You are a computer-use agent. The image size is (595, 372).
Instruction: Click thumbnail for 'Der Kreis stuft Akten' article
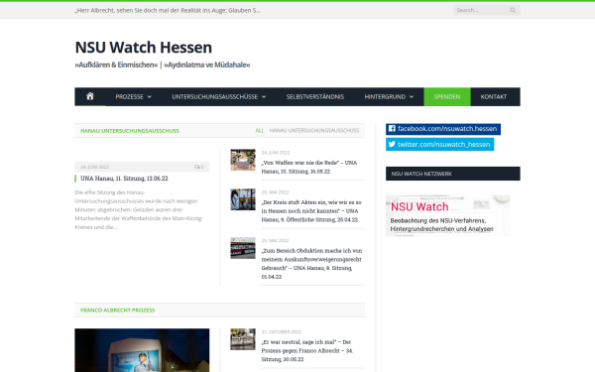243,199
